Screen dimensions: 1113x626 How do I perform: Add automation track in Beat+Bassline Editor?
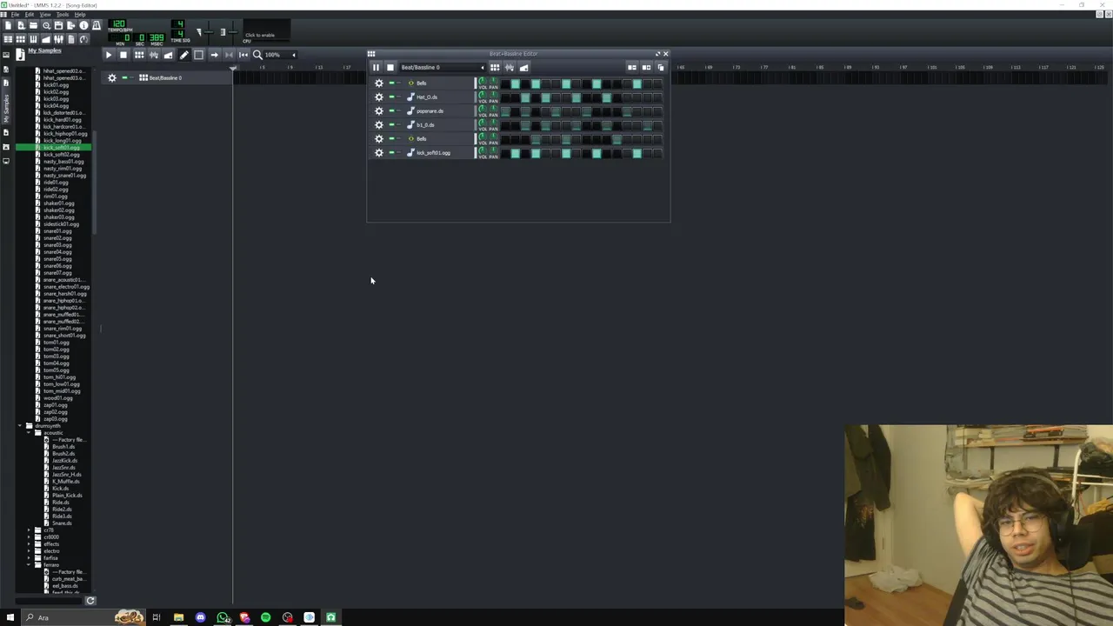tap(523, 67)
